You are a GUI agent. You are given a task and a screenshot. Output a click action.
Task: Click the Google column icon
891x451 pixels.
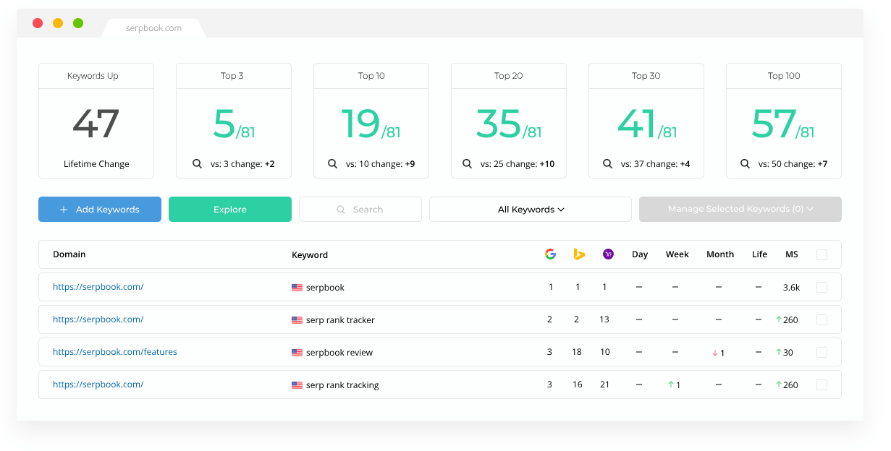point(550,254)
